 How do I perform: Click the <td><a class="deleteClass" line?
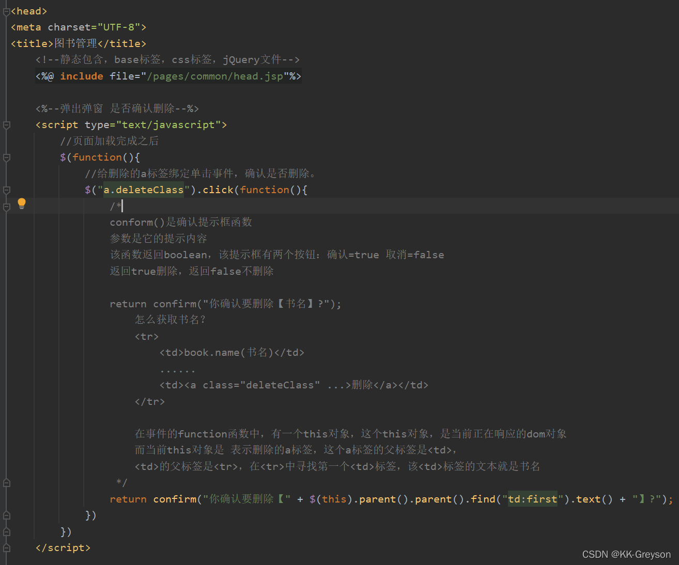(x=294, y=385)
